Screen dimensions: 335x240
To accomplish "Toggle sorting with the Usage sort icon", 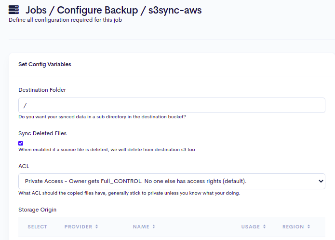I will pyautogui.click(x=265, y=226).
